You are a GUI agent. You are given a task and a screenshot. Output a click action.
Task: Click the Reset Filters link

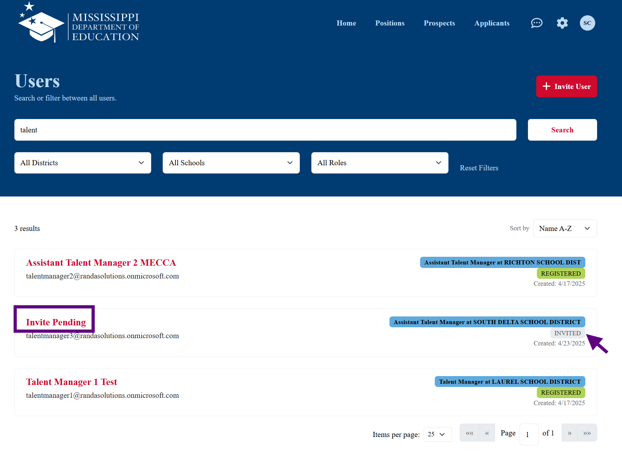pyautogui.click(x=479, y=168)
